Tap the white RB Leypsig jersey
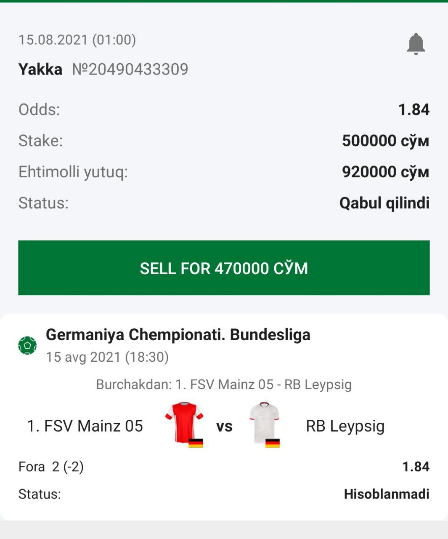This screenshot has height=539, width=448. tap(265, 423)
